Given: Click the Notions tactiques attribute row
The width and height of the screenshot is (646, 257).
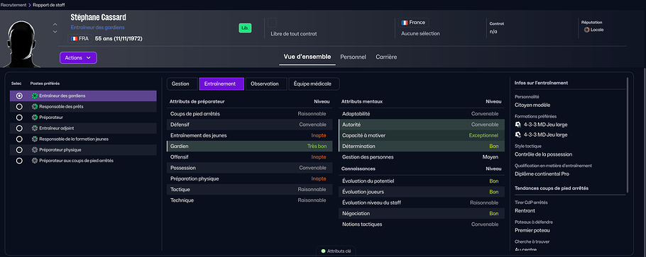Looking at the screenshot, I should [x=422, y=224].
